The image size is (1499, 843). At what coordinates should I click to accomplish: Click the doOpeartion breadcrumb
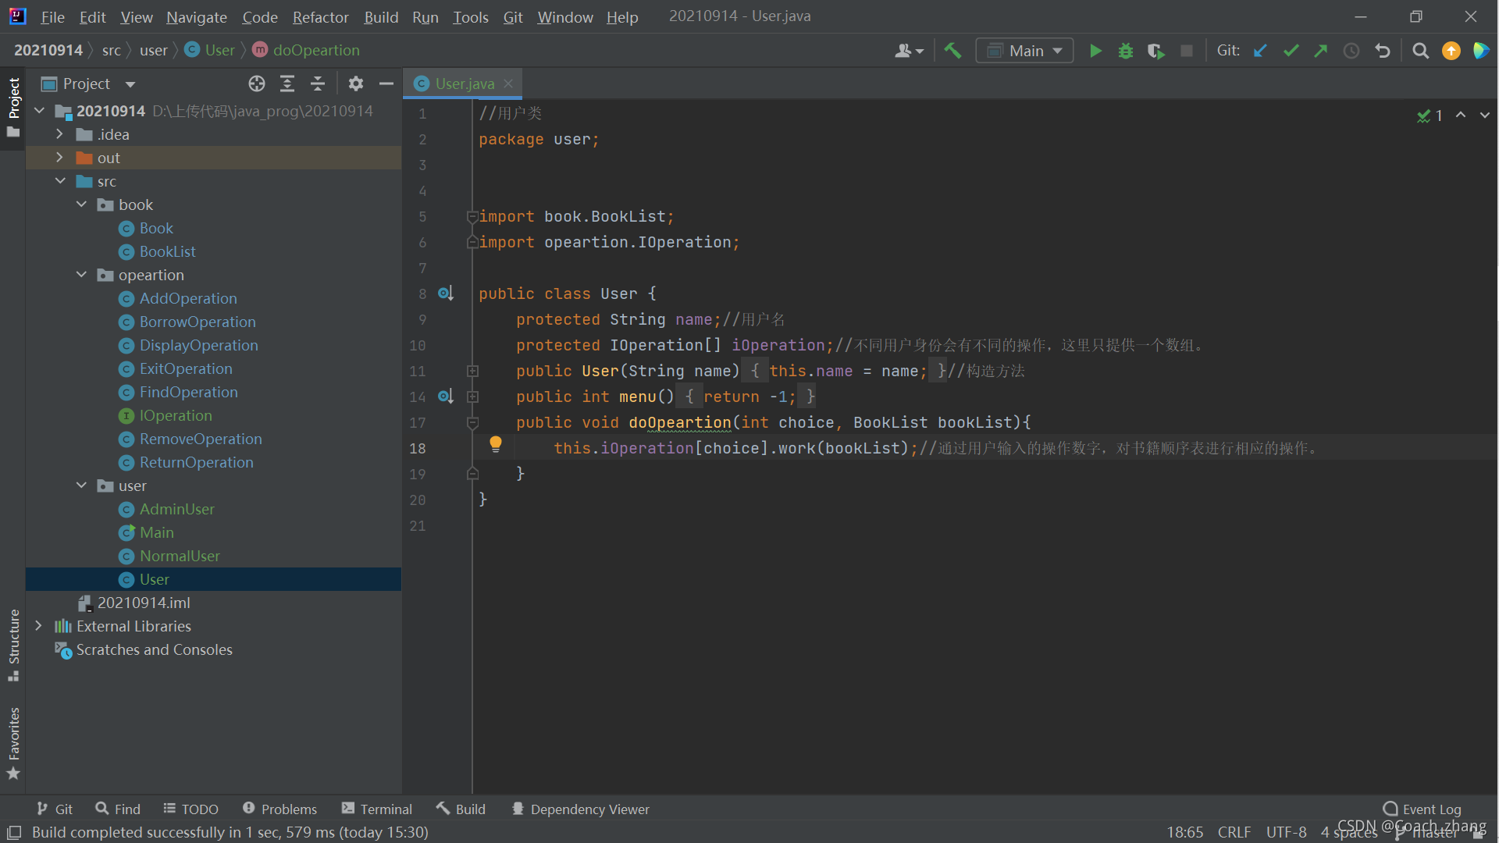[315, 50]
